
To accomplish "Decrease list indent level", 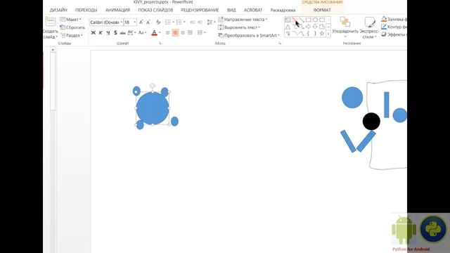I will (x=193, y=22).
